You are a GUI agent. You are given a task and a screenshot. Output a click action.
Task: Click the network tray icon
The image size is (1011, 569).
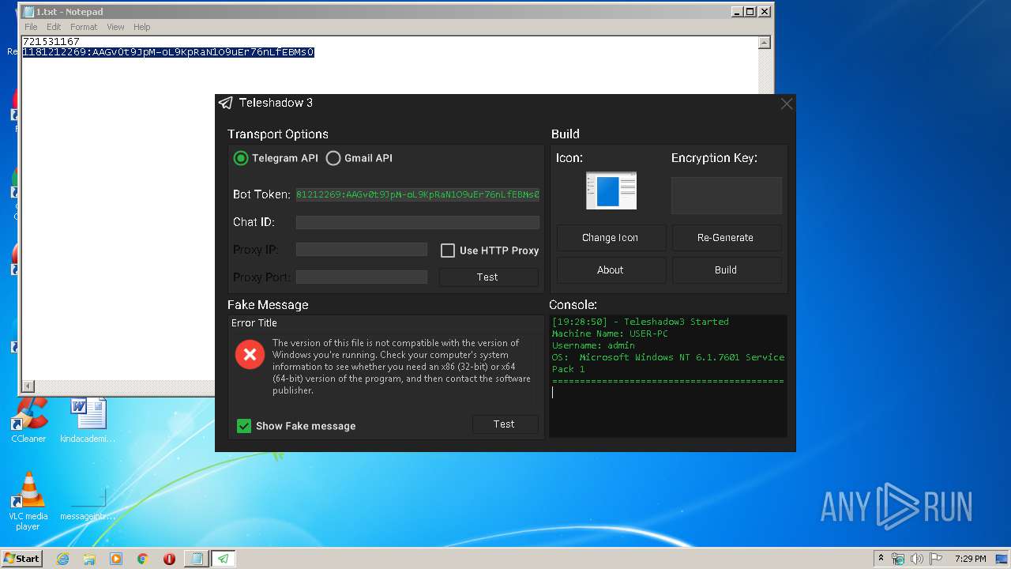(898, 559)
